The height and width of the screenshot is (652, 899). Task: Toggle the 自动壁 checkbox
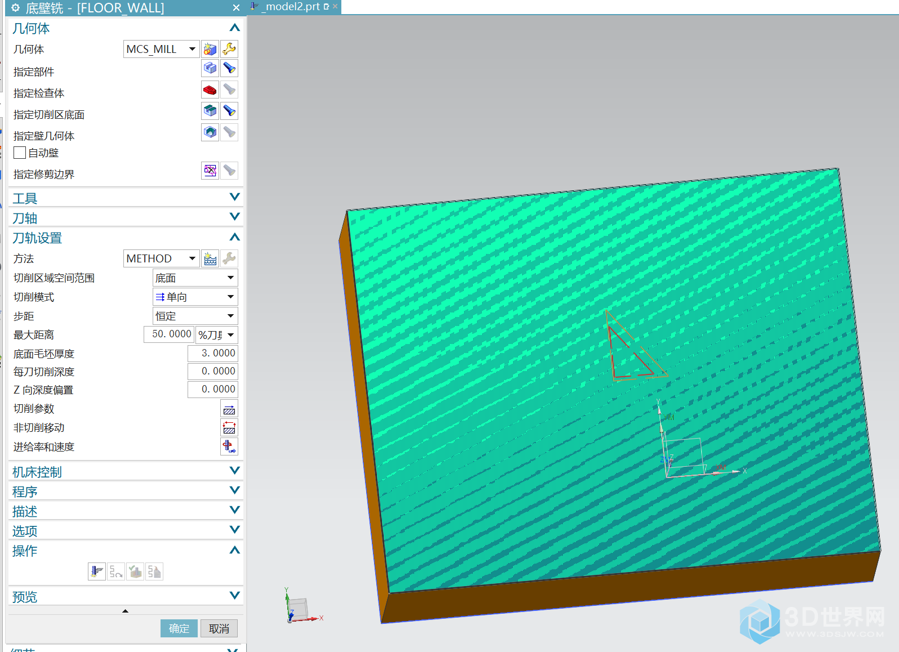click(x=20, y=153)
